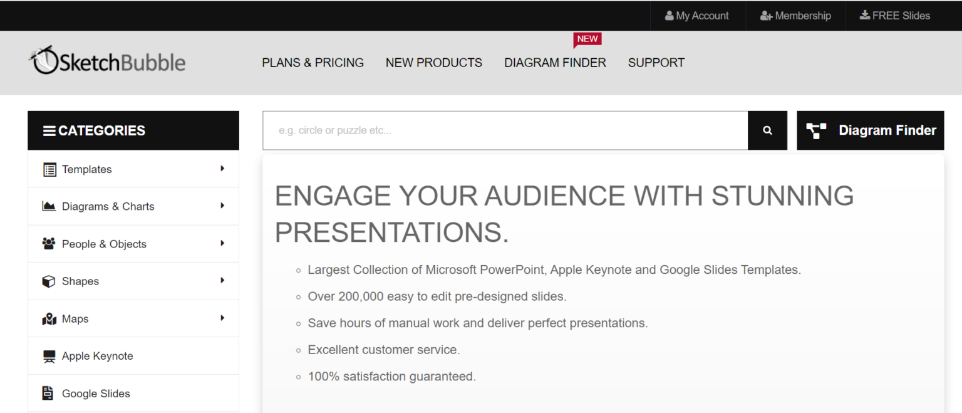962x413 pixels.
Task: Expand the Maps category arrow
Action: [222, 318]
